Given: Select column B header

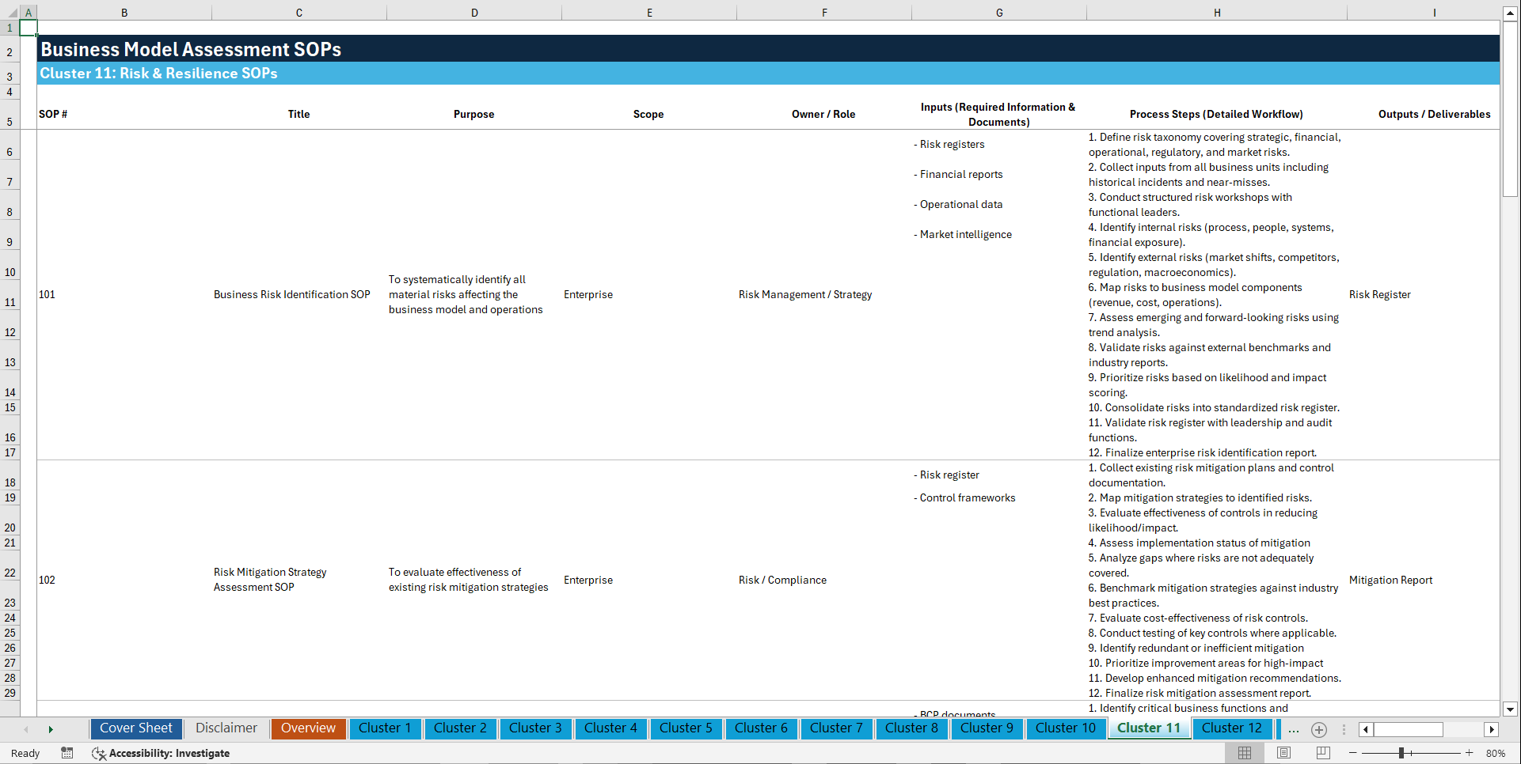Looking at the screenshot, I should pyautogui.click(x=124, y=13).
